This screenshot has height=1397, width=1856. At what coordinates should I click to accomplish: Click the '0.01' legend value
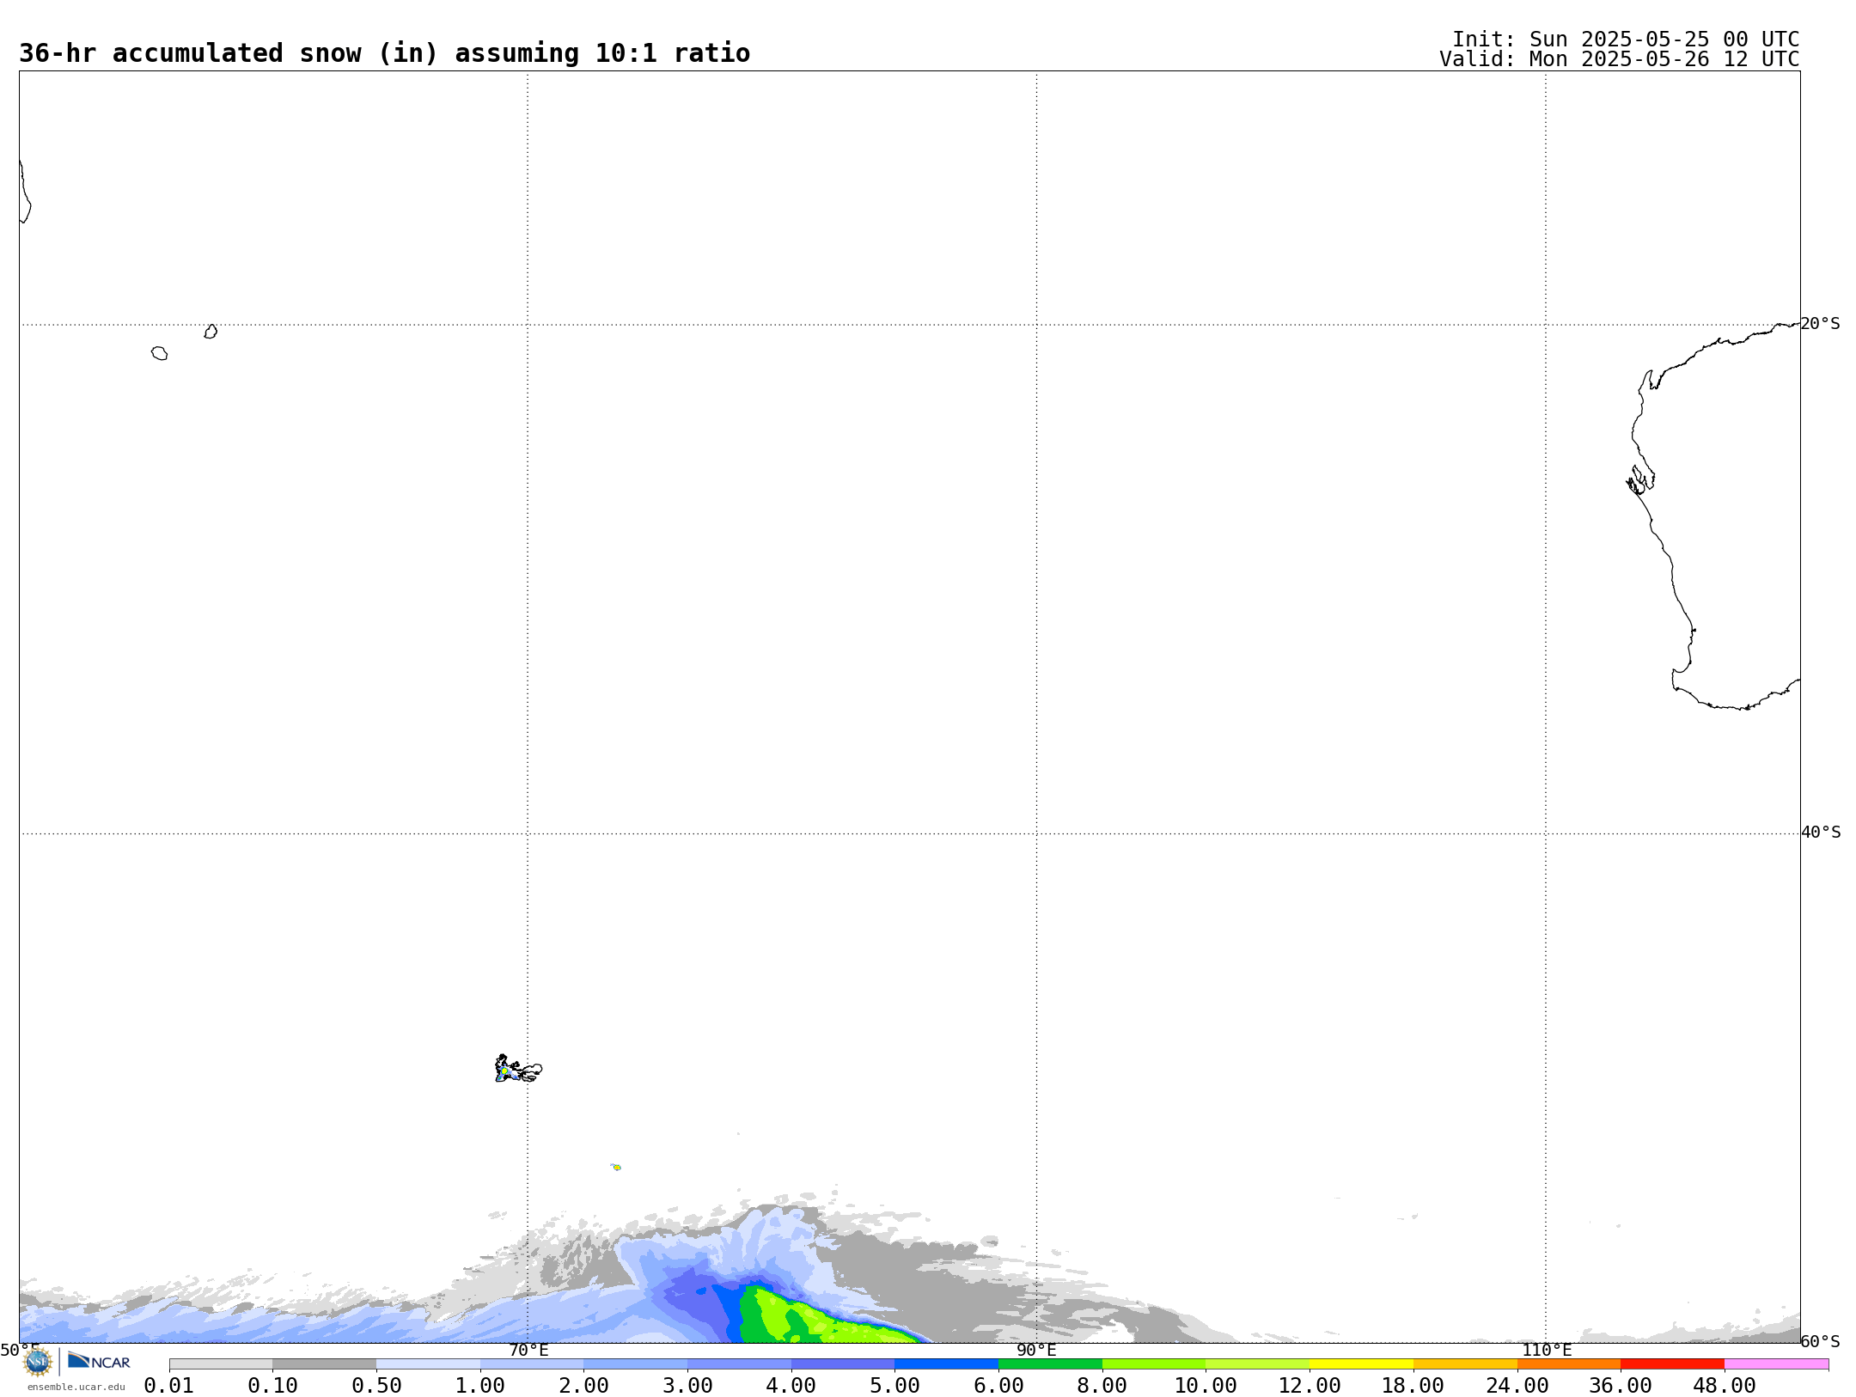(169, 1386)
